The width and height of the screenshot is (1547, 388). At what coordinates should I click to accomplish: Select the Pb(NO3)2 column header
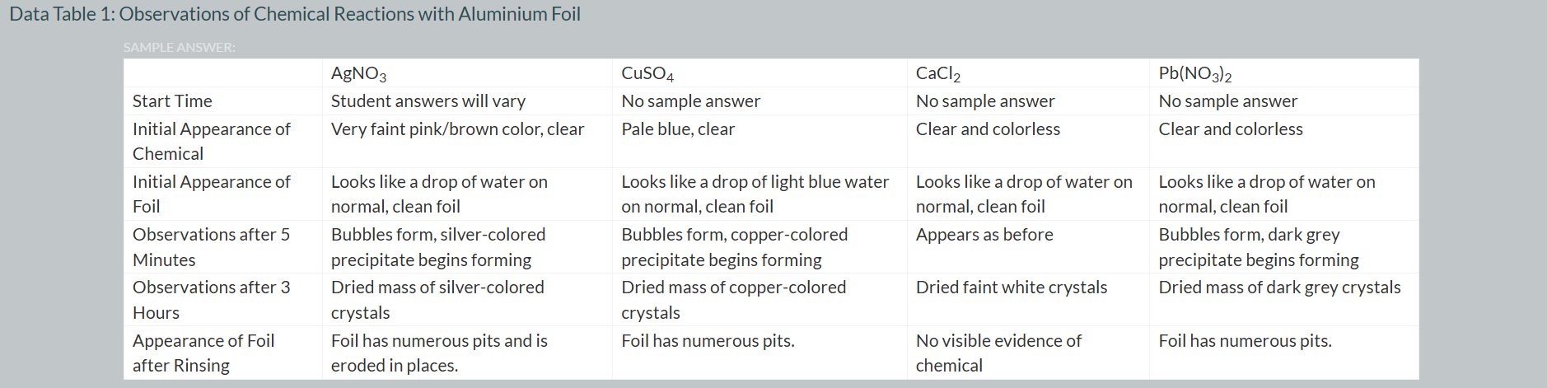[1194, 73]
